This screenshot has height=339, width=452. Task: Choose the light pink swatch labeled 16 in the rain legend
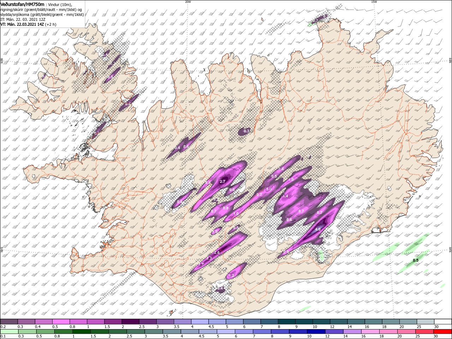(x=370, y=332)
